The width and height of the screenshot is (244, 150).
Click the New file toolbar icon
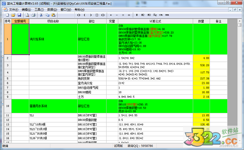pos(7,15)
